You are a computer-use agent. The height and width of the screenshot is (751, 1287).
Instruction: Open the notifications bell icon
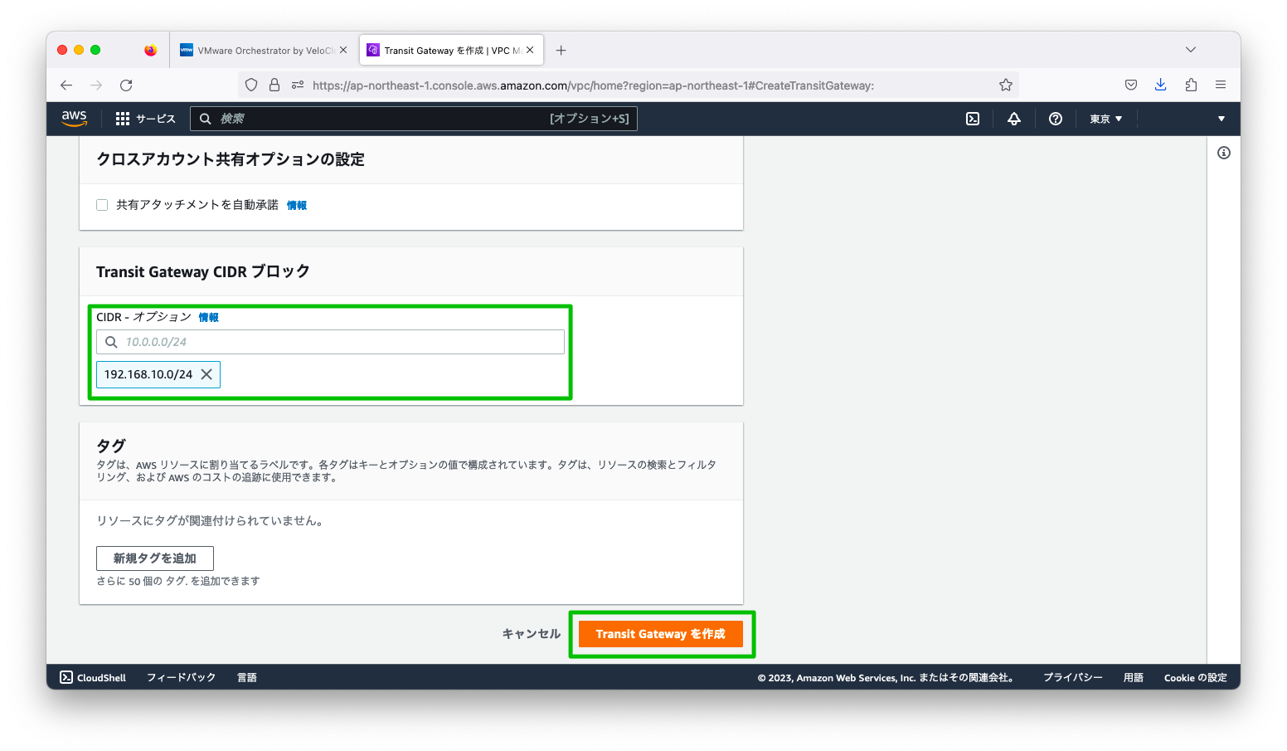click(x=1013, y=119)
